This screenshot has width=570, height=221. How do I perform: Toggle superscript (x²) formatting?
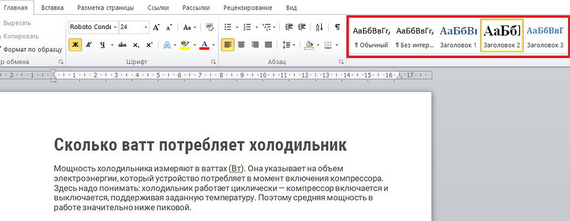(x=149, y=45)
